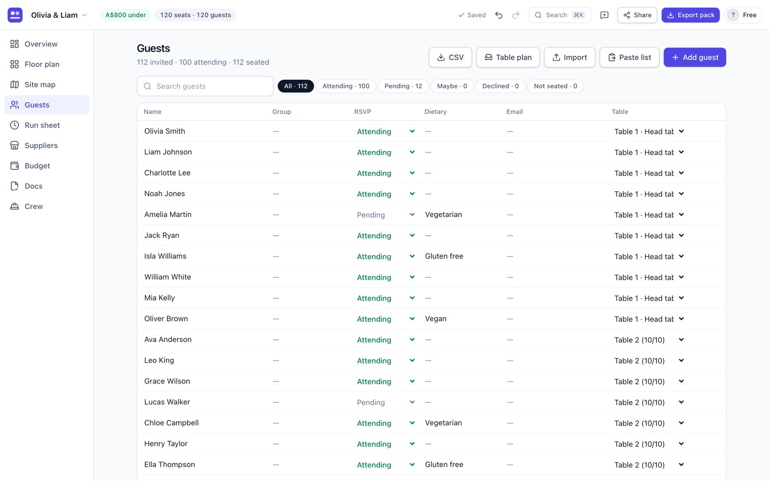Click the Dietary column header
769x481 pixels.
click(435, 112)
